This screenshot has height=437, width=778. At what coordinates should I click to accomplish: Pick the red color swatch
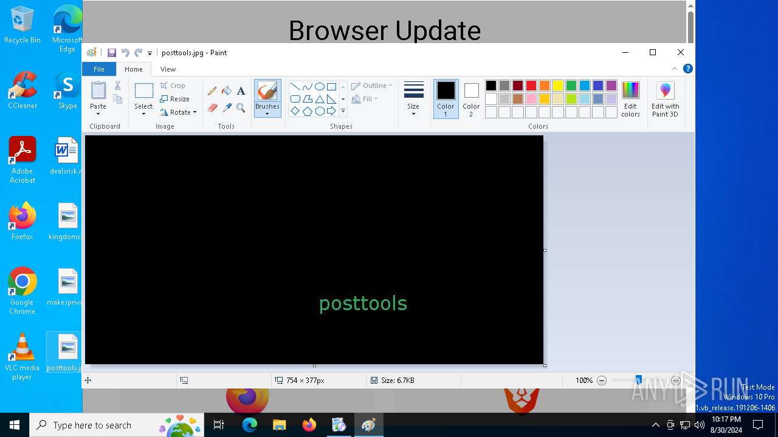531,86
